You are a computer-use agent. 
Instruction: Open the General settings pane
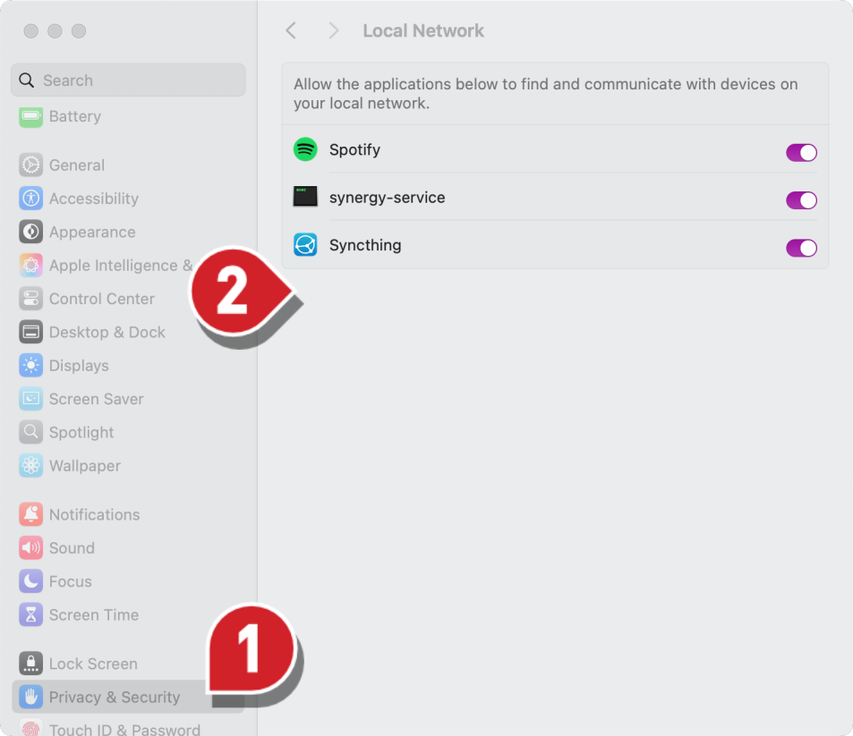pos(77,165)
